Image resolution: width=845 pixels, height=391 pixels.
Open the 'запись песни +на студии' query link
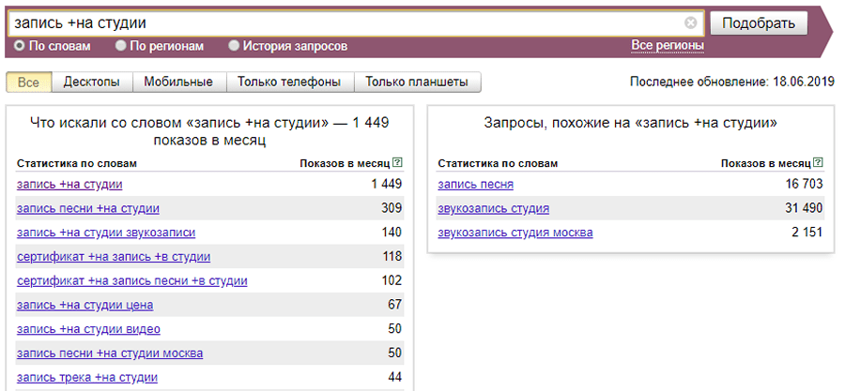click(88, 208)
